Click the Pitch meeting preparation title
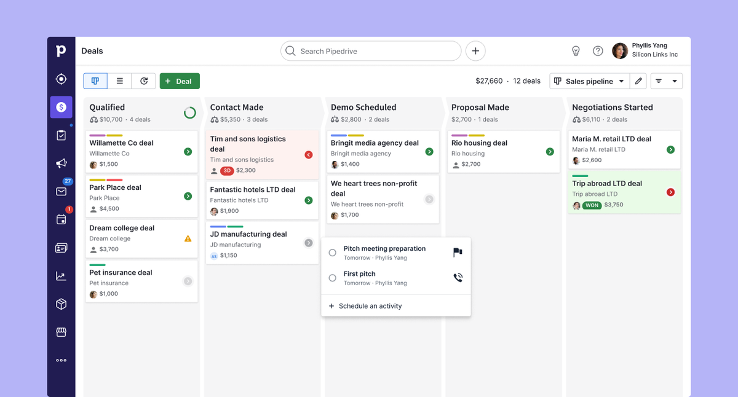Screen dimensions: 738x397 [384, 248]
